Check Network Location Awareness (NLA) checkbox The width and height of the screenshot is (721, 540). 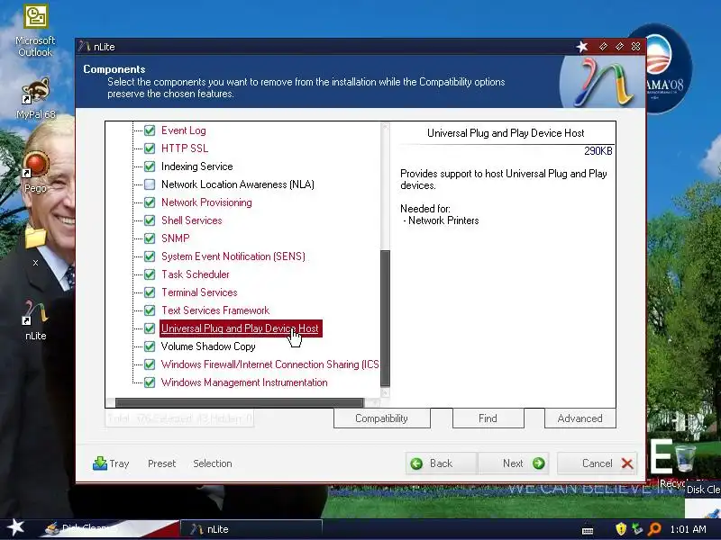click(150, 184)
